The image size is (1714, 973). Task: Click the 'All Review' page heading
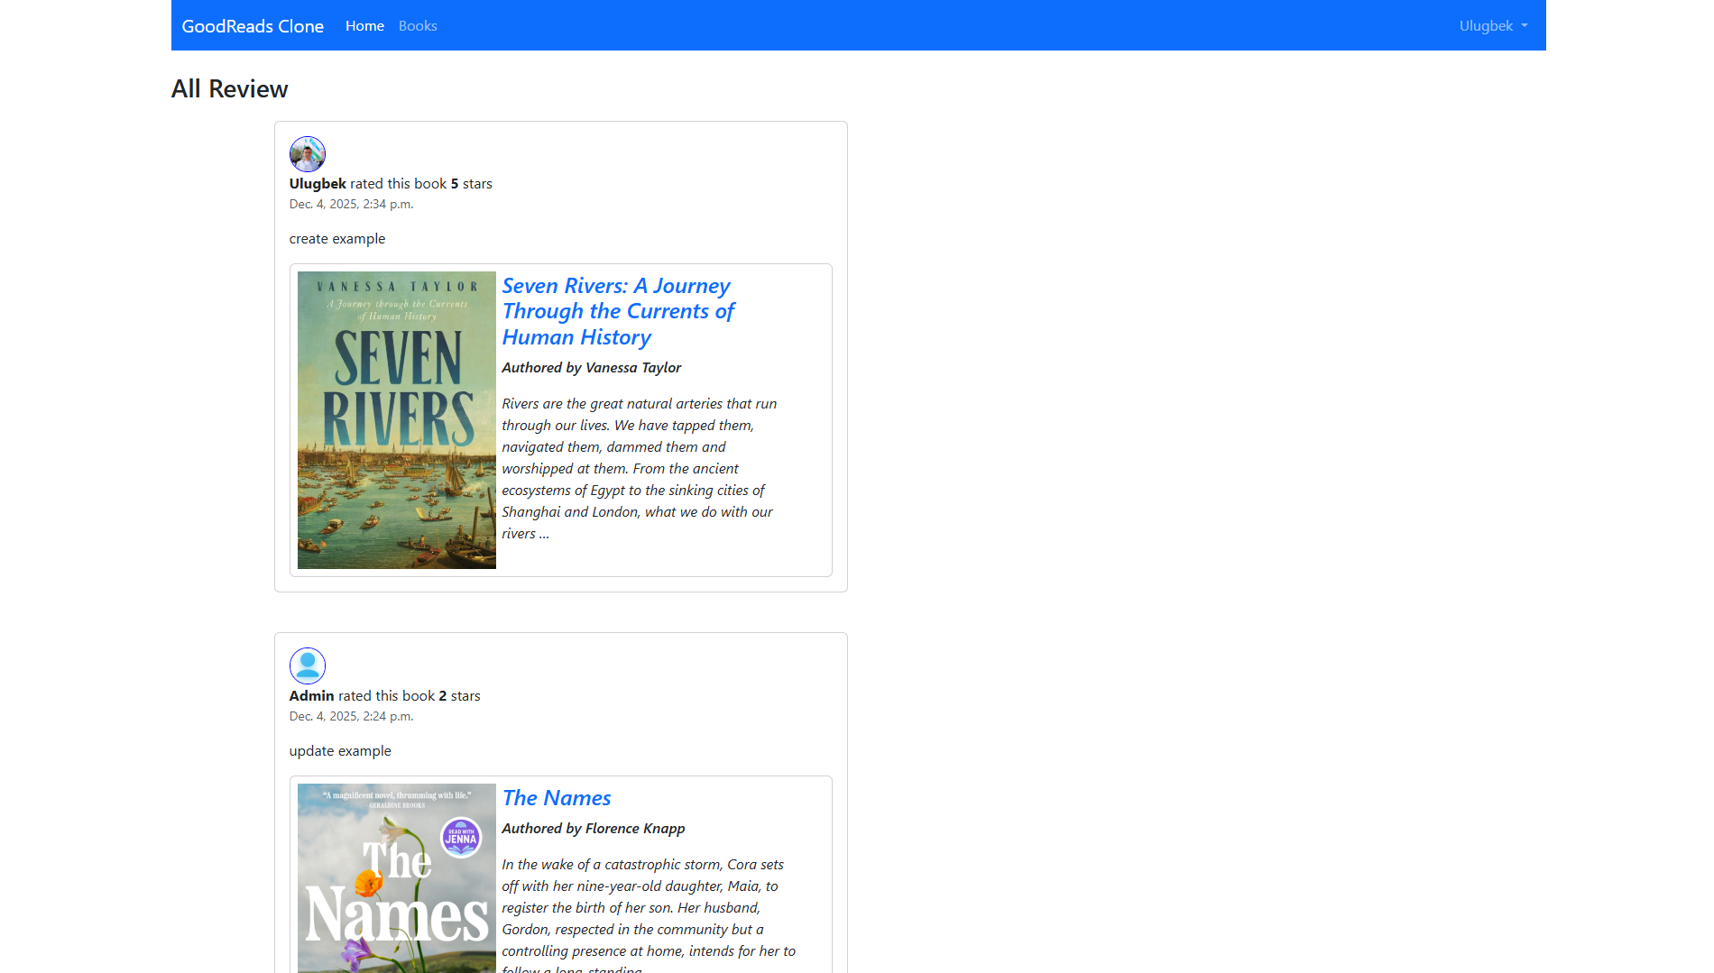230,89
